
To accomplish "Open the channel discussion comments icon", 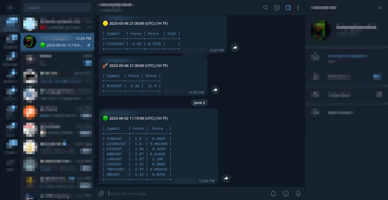I will tap(277, 8).
